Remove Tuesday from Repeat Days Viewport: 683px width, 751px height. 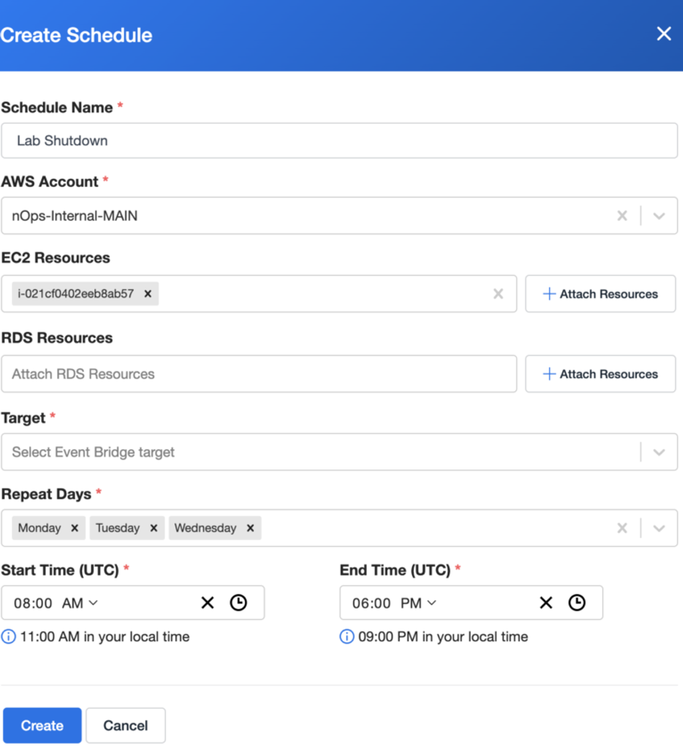coord(154,528)
